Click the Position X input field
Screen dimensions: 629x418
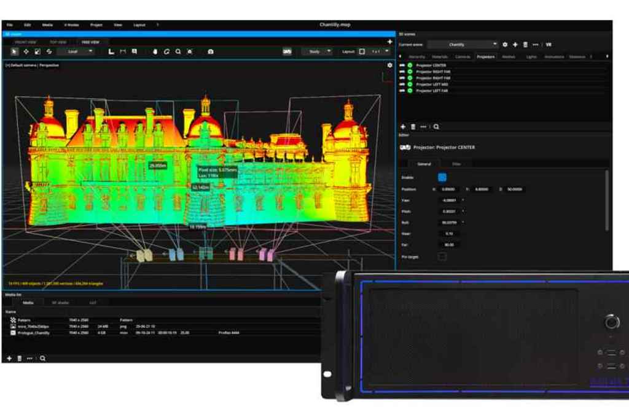pos(448,189)
